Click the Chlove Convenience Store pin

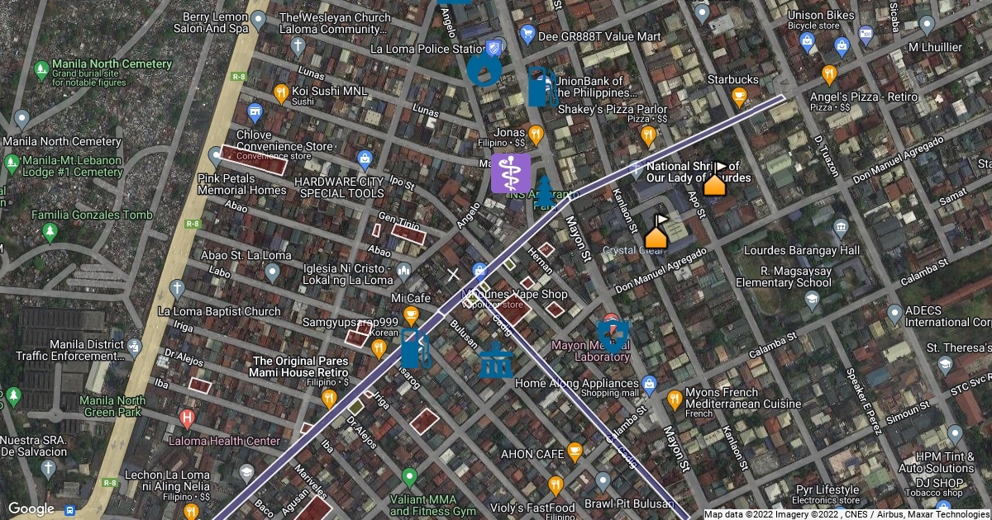[255, 111]
